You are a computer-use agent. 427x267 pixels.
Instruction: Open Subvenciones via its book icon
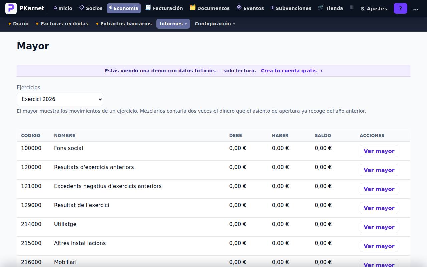point(272,8)
